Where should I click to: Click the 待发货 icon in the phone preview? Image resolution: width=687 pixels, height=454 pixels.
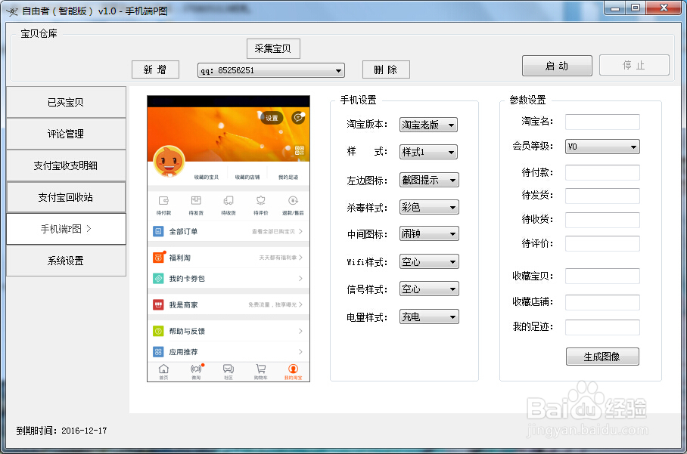click(x=195, y=202)
